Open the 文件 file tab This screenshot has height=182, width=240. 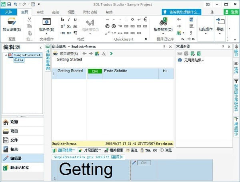pyautogui.click(x=8, y=12)
